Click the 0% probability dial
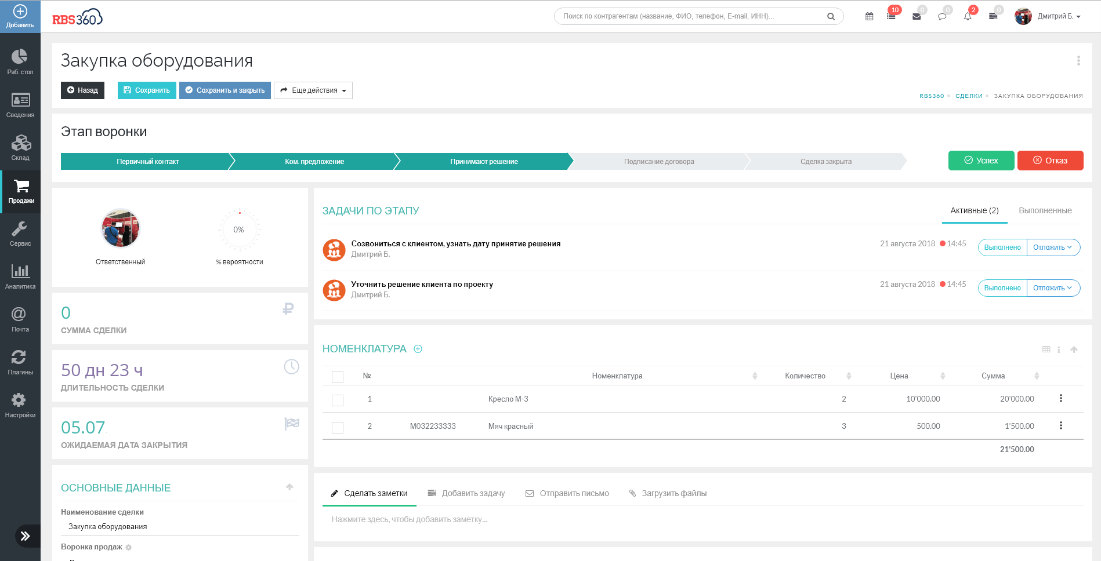This screenshot has width=1101, height=561. click(239, 230)
